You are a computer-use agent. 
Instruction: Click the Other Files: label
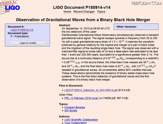point(66,95)
